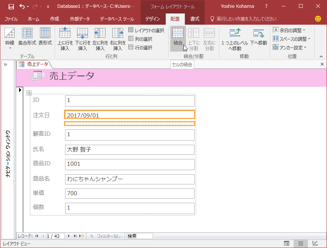This screenshot has height=248, width=327.
Task: Collapse the ribbon with the chevron
Action: 321,56
